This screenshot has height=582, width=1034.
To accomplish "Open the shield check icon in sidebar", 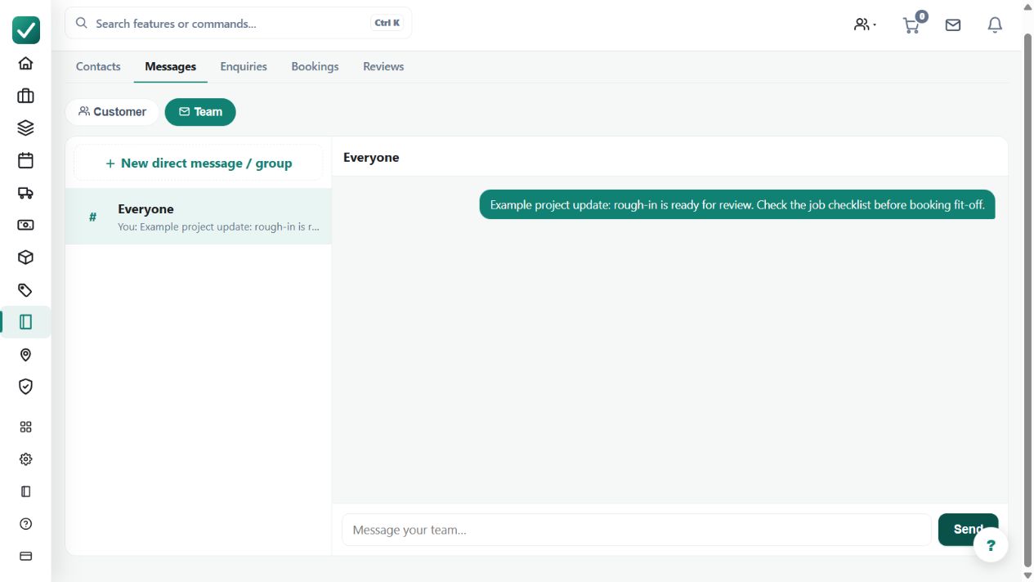I will [25, 387].
